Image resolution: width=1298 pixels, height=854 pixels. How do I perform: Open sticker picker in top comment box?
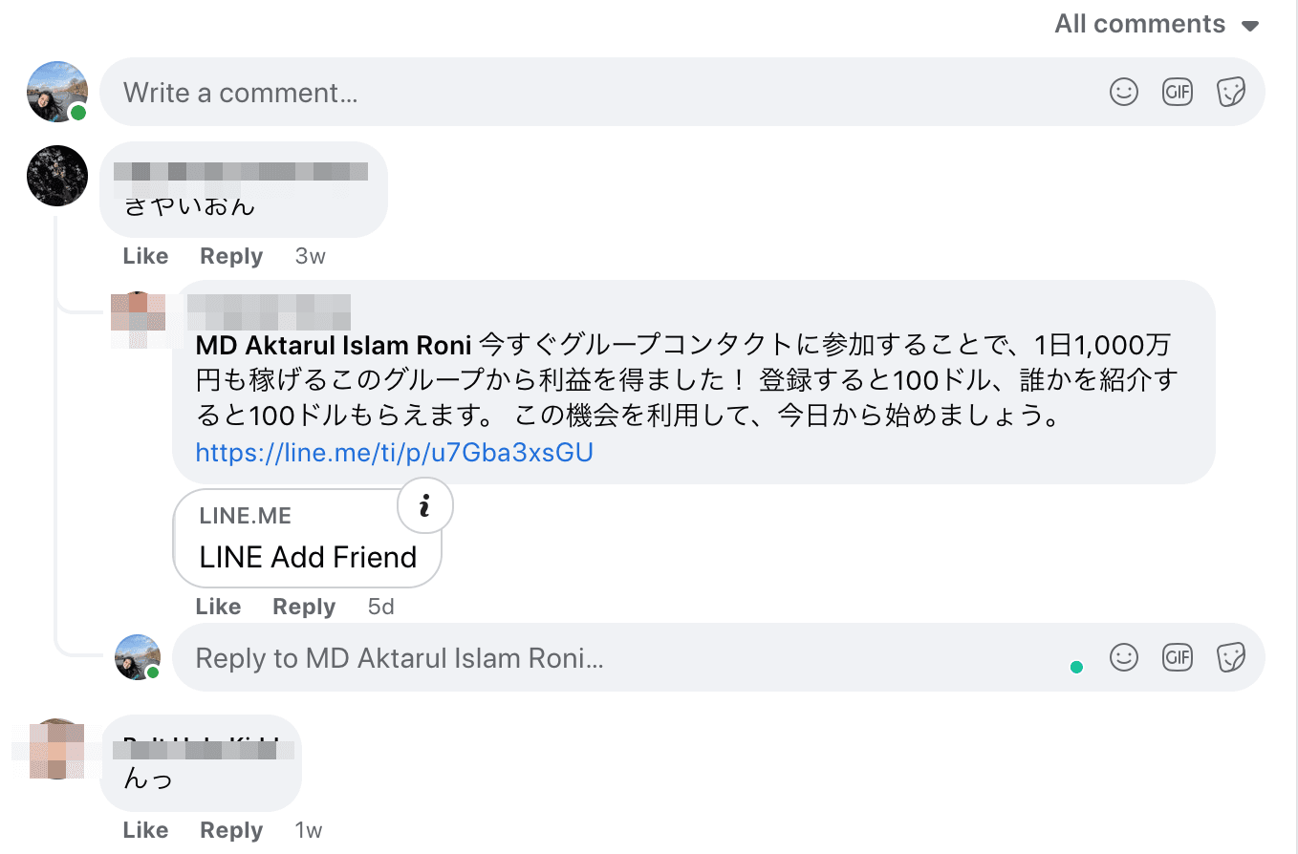(1230, 92)
